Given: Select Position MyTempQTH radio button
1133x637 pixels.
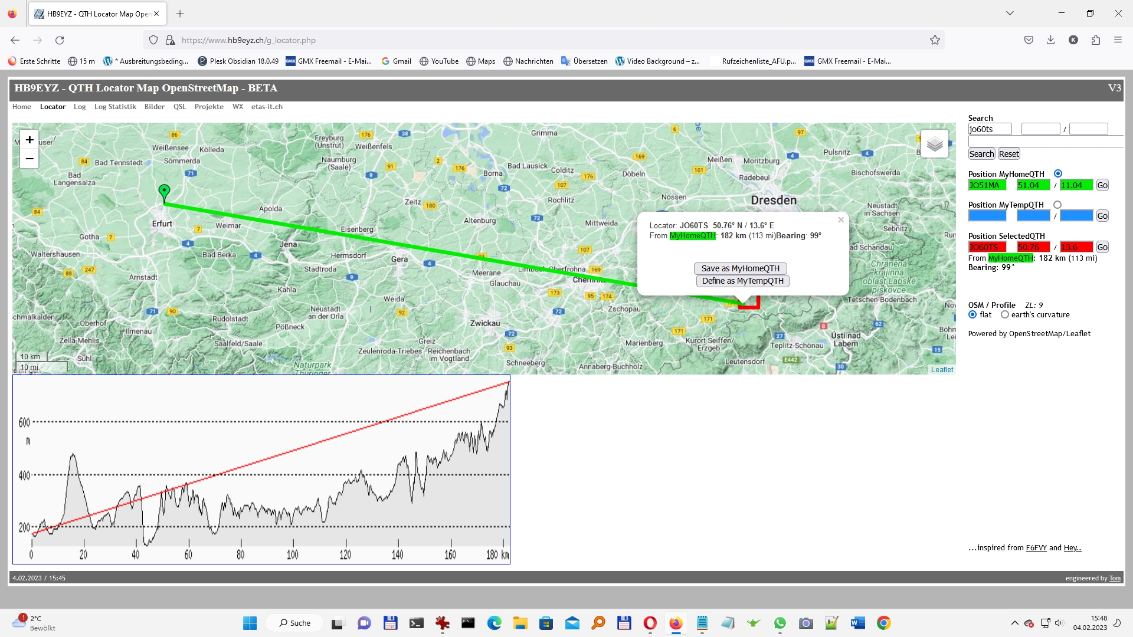Looking at the screenshot, I should (x=1057, y=205).
